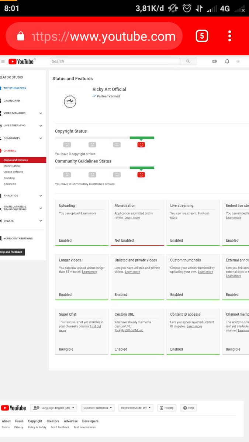Screen dimensions: 249x442
Task: Open the create video camera icon
Action: coord(214,62)
